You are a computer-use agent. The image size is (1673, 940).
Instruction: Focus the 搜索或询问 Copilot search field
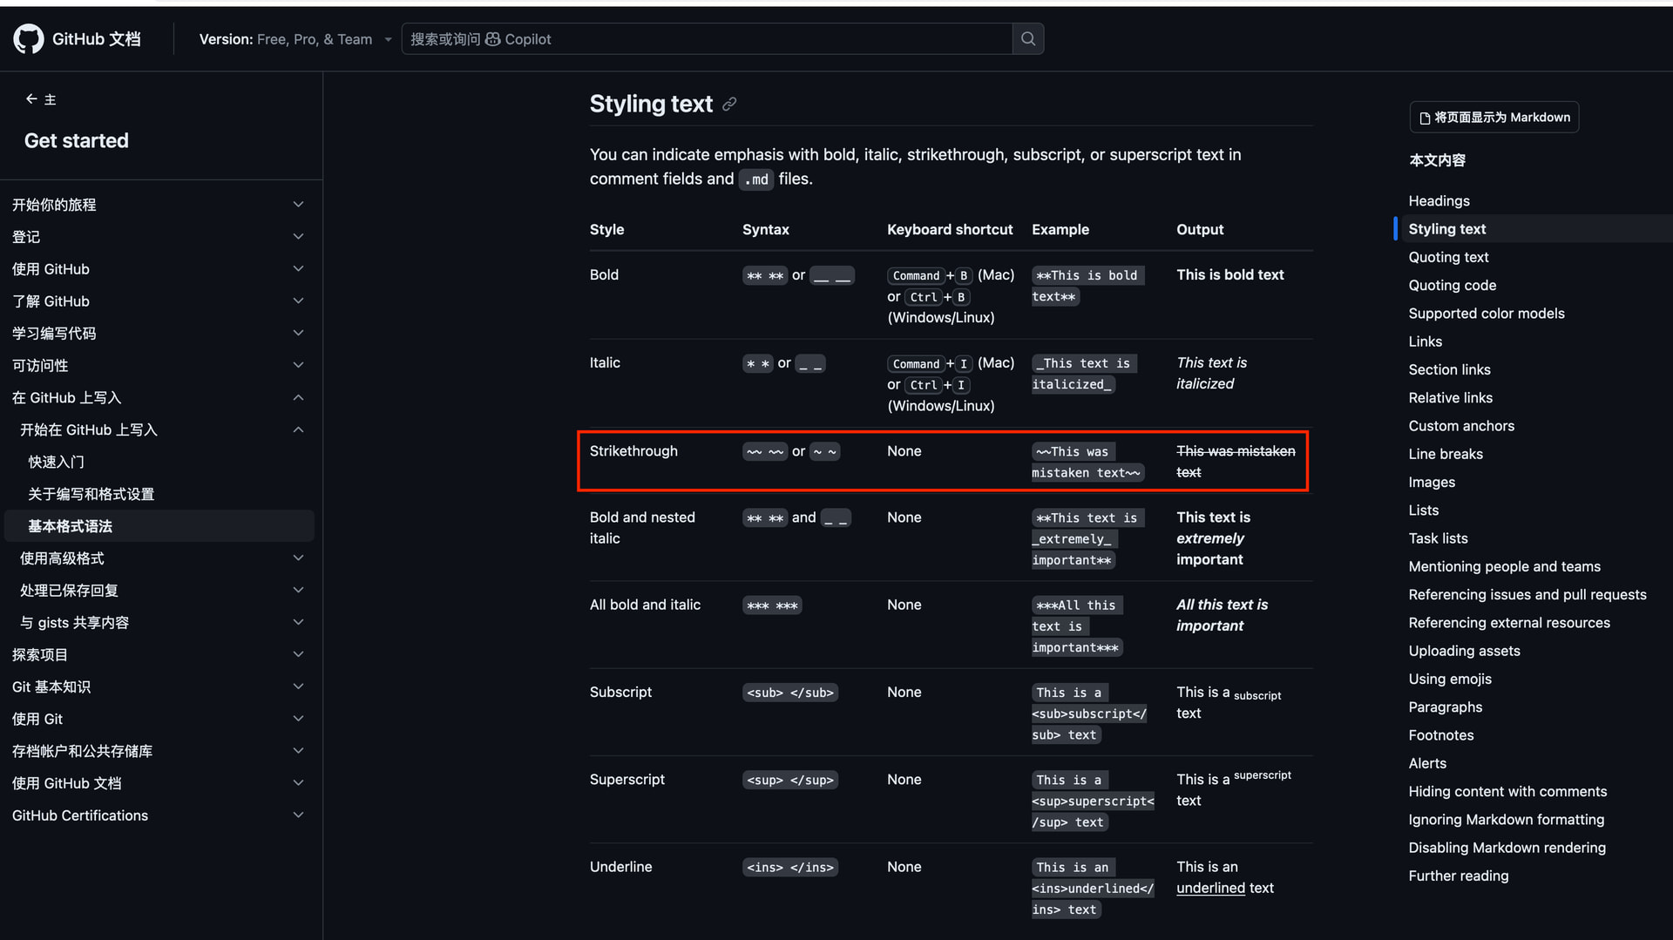point(707,39)
